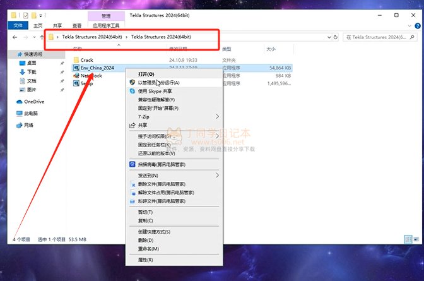The height and width of the screenshot is (281, 424).
Task: Select the Crack folder
Action: (x=86, y=60)
